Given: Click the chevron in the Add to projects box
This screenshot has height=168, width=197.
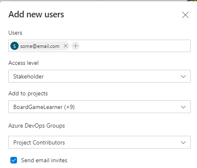Looking at the screenshot, I should click(x=183, y=107).
